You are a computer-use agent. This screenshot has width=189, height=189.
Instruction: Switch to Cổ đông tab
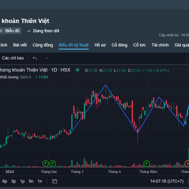point(119,45)
